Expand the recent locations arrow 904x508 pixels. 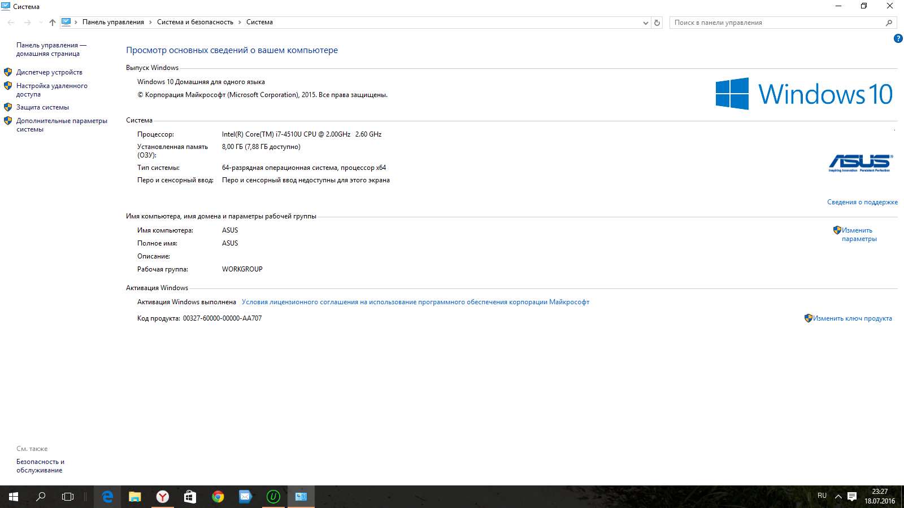coord(41,23)
